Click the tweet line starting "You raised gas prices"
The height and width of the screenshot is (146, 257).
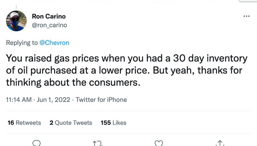(127, 58)
